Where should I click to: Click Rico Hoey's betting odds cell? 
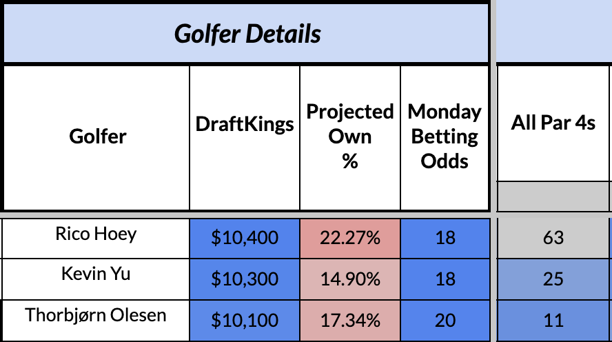coord(445,239)
